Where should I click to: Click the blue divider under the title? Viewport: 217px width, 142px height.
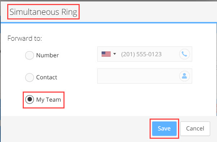click(109, 23)
